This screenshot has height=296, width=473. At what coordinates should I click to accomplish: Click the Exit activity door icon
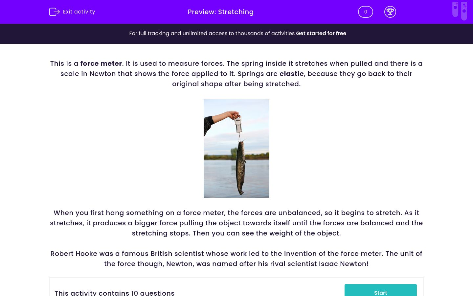click(x=55, y=12)
